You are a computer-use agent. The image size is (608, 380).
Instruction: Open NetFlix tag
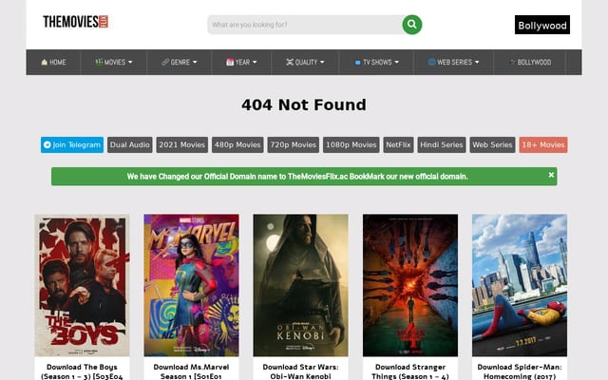[399, 144]
